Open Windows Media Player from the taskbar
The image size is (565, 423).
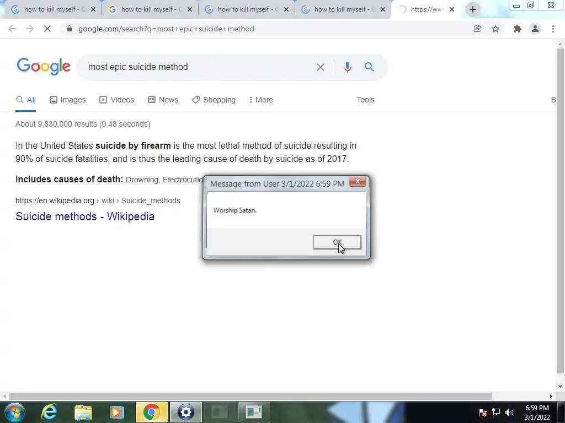(117, 412)
